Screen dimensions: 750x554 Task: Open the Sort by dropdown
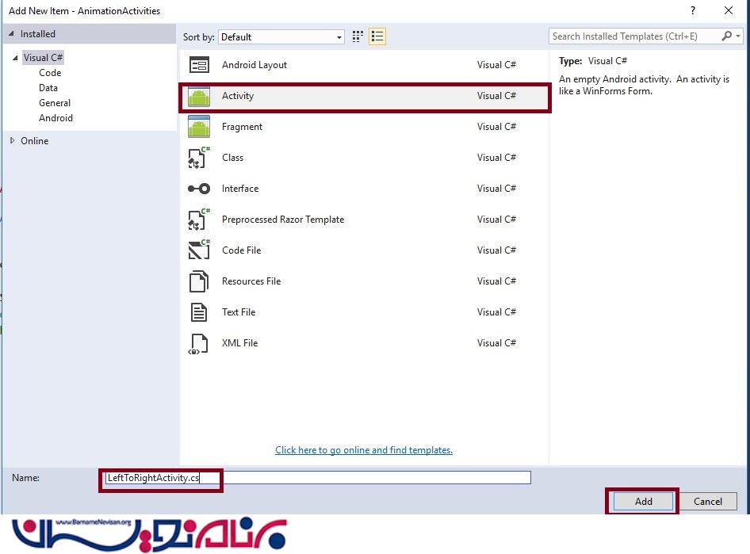(281, 37)
